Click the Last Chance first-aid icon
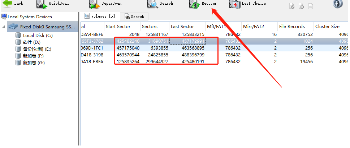Image resolution: width=350 pixels, height=148 pixels. click(x=235, y=4)
